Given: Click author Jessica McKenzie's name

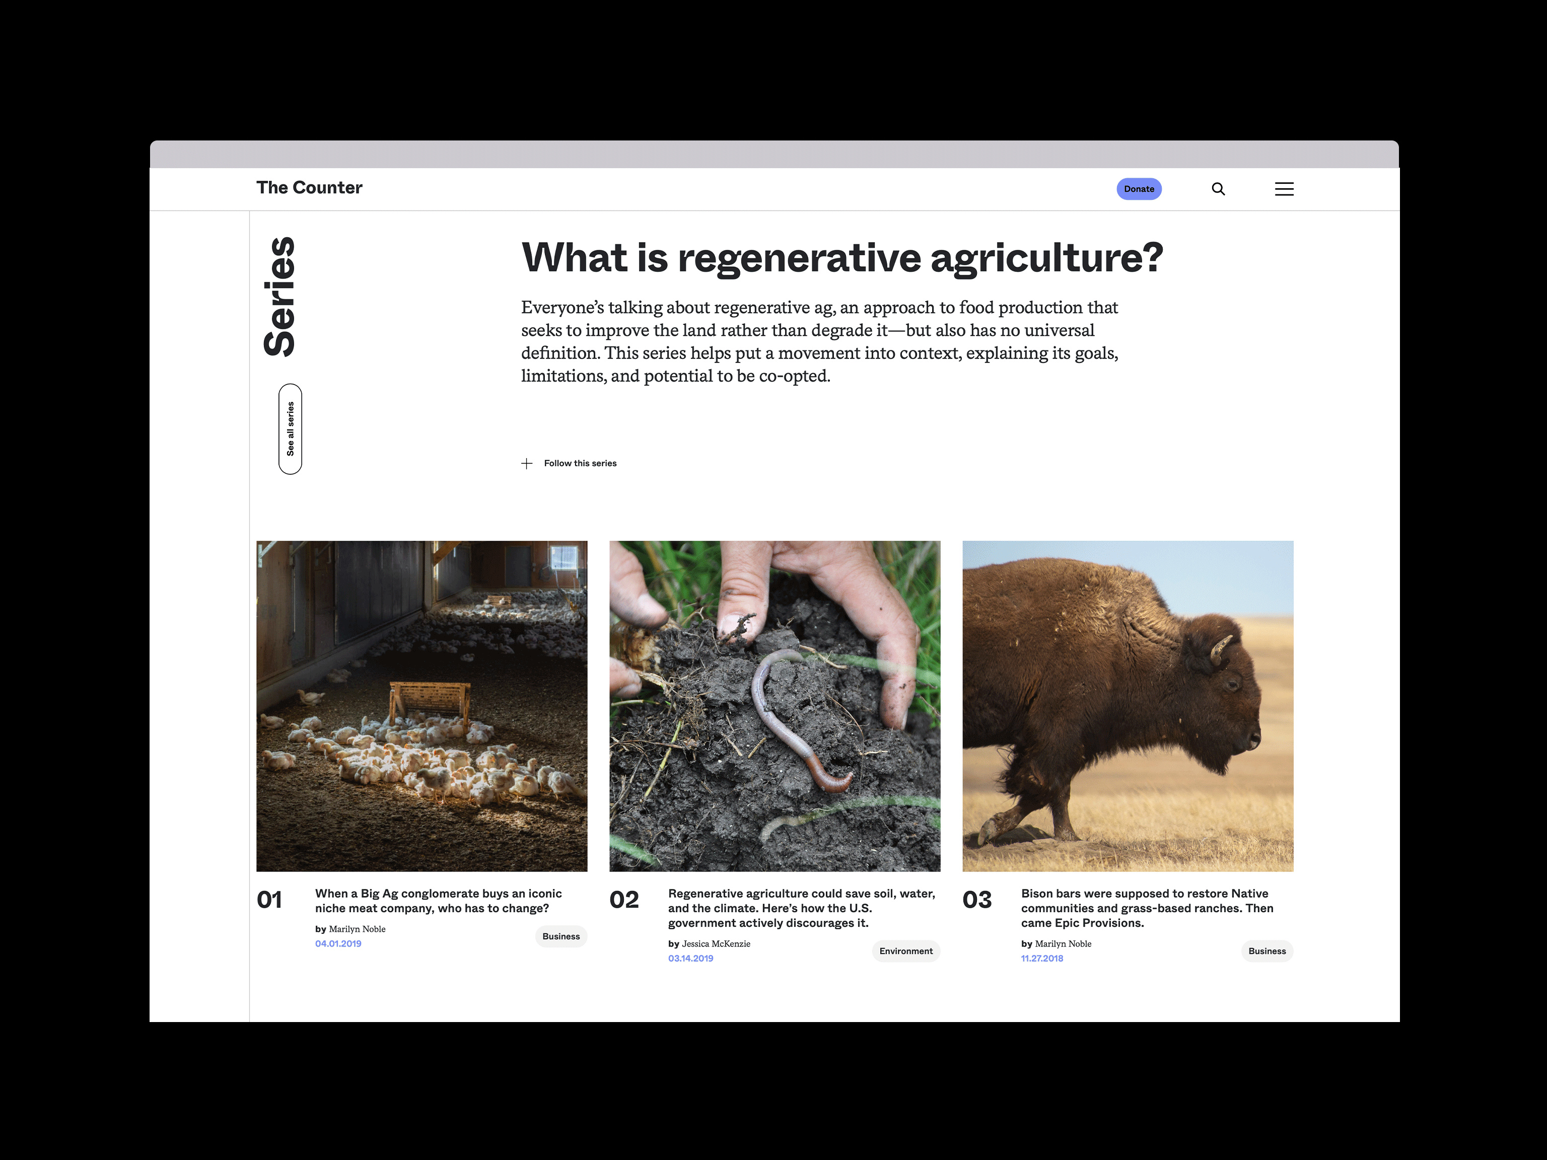Looking at the screenshot, I should 716,944.
